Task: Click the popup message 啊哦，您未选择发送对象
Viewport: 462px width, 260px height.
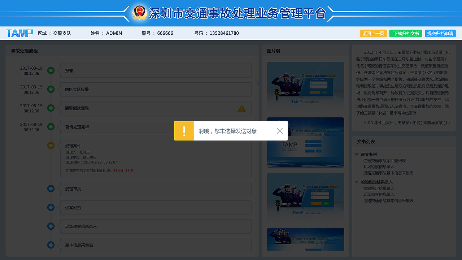Action: click(x=228, y=131)
